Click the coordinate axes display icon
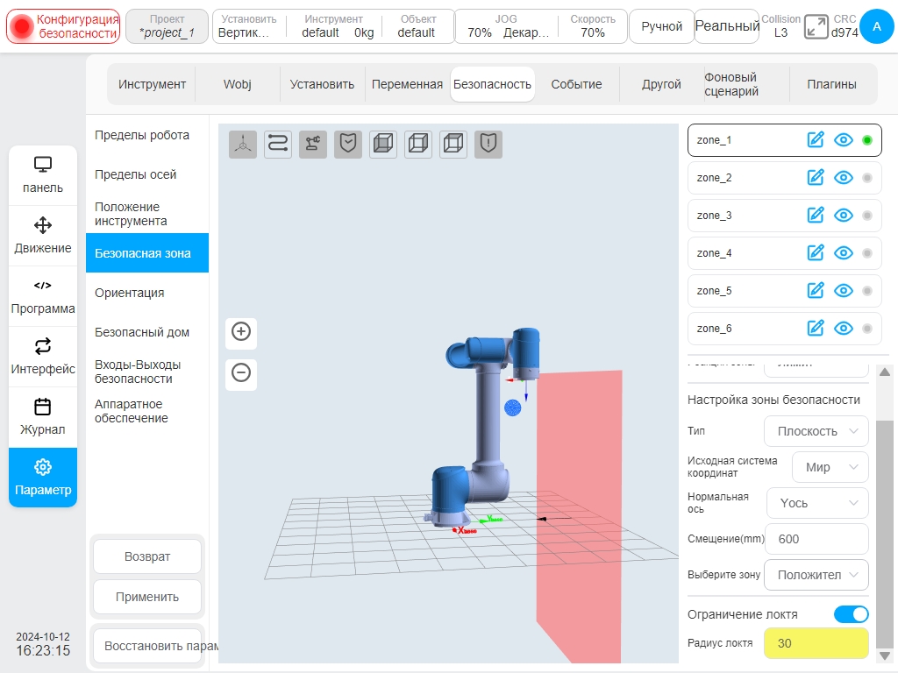 [x=243, y=144]
